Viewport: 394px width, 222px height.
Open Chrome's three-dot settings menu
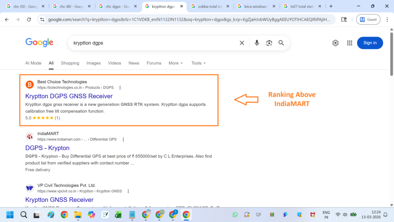[x=387, y=19]
